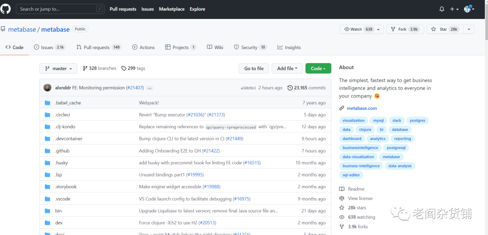The image size is (488, 235).
Task: Open commit hash a58b9b3
Action: [248, 88]
